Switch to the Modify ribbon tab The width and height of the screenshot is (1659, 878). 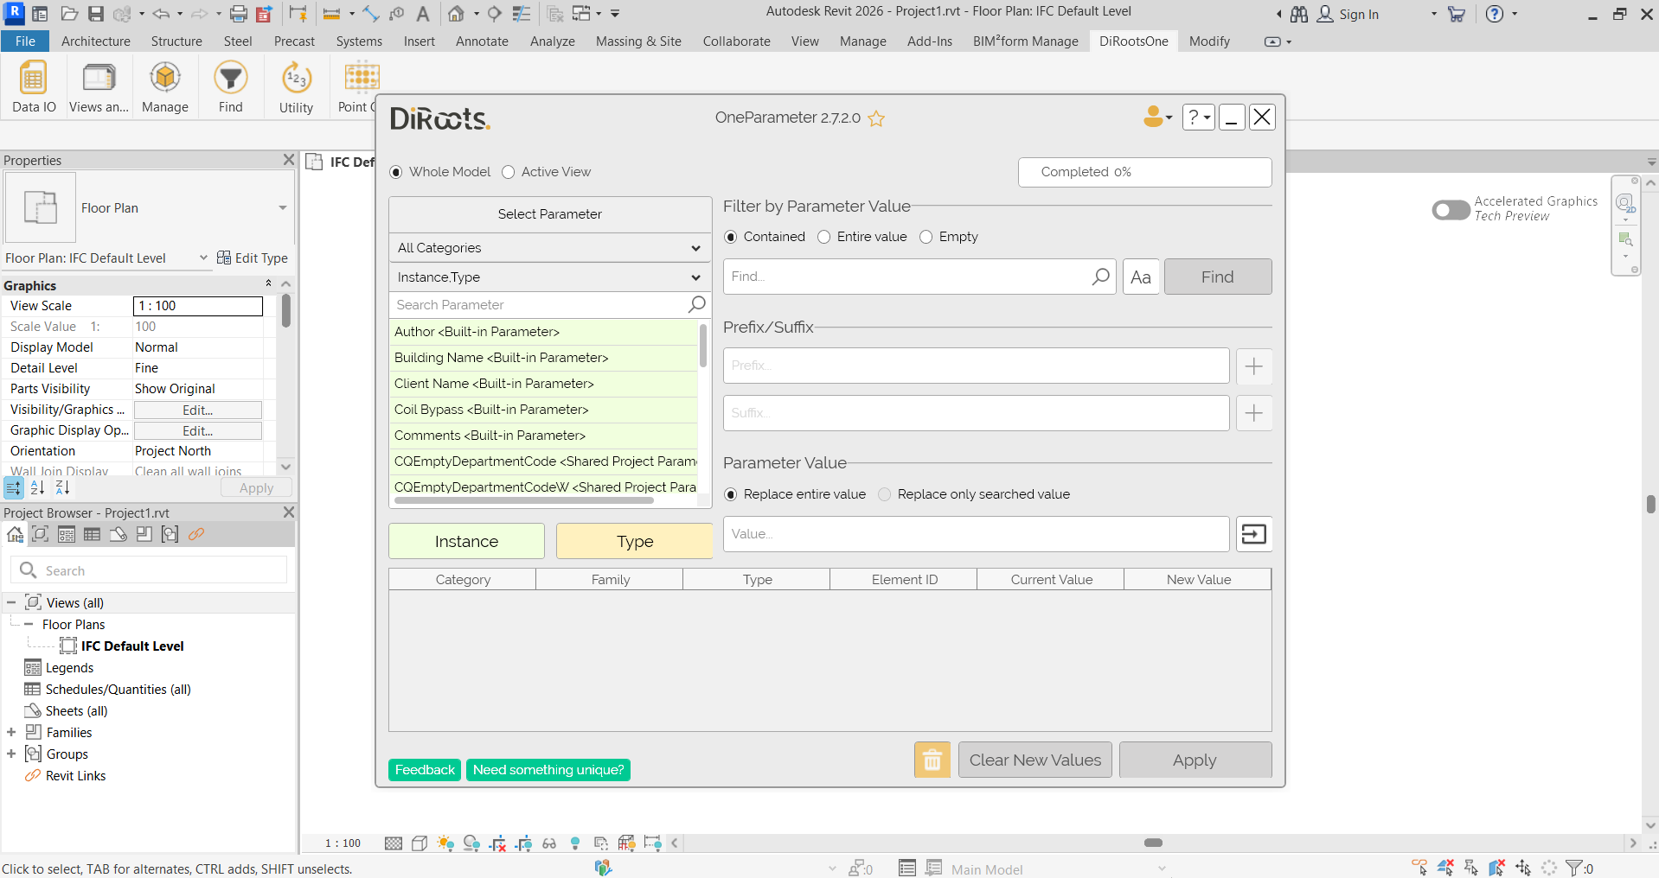(1209, 41)
